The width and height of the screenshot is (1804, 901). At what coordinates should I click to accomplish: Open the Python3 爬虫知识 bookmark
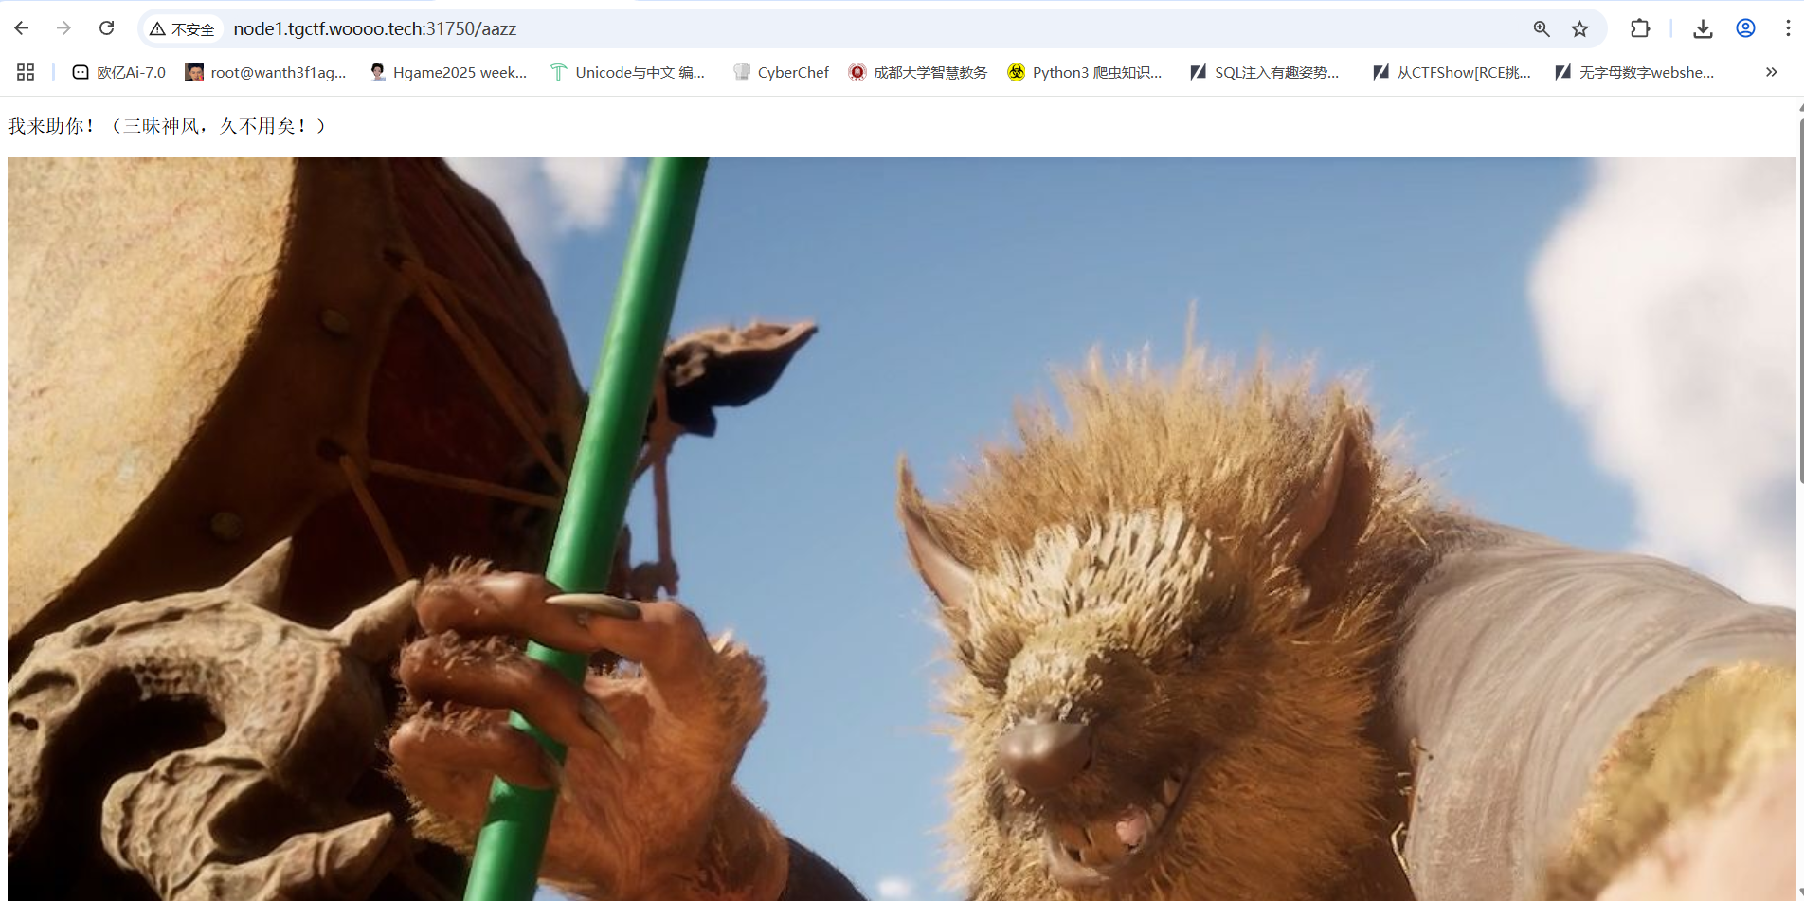click(x=1084, y=72)
